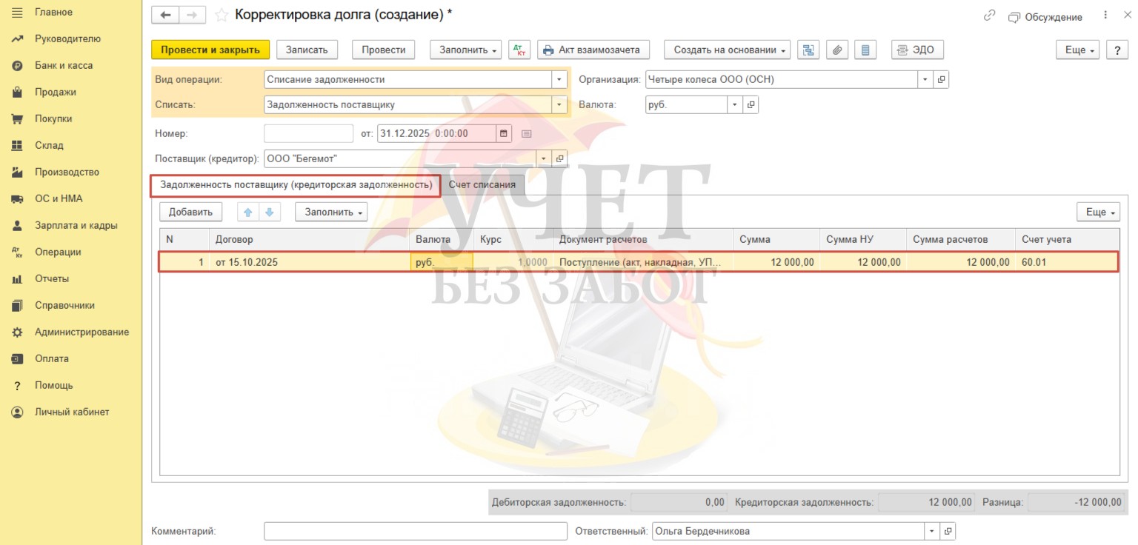The height and width of the screenshot is (545, 1138).
Task: Click the Провести и закрыть button
Action: click(x=210, y=50)
